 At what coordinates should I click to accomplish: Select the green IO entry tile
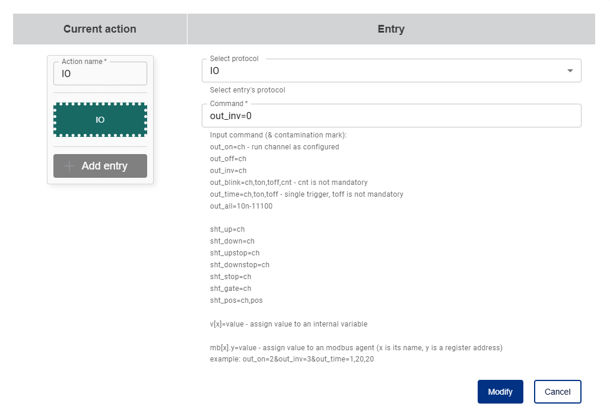pyautogui.click(x=100, y=120)
